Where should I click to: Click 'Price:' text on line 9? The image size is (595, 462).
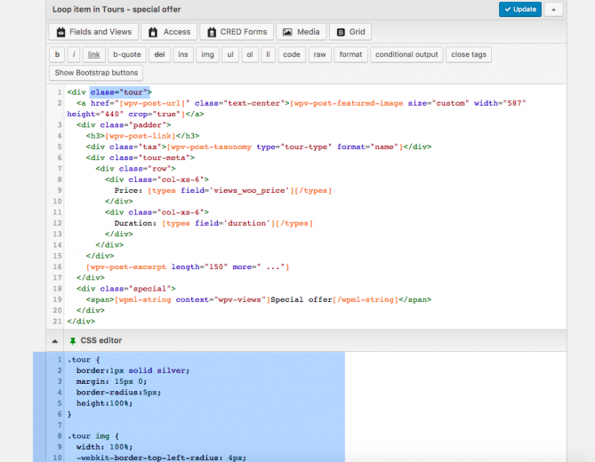tap(128, 190)
